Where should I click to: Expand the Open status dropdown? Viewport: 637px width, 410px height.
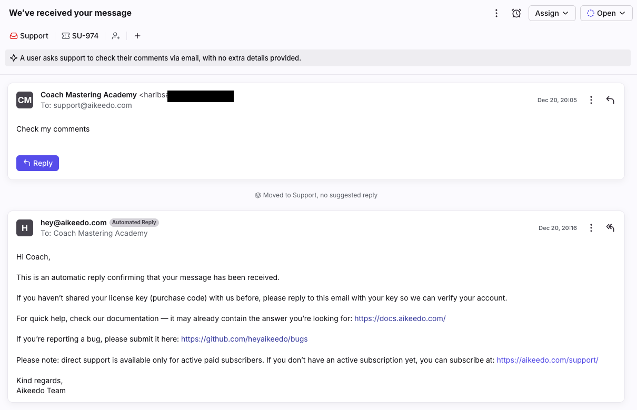[x=606, y=13]
